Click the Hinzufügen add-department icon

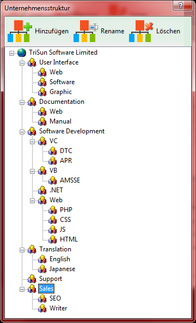20,31
